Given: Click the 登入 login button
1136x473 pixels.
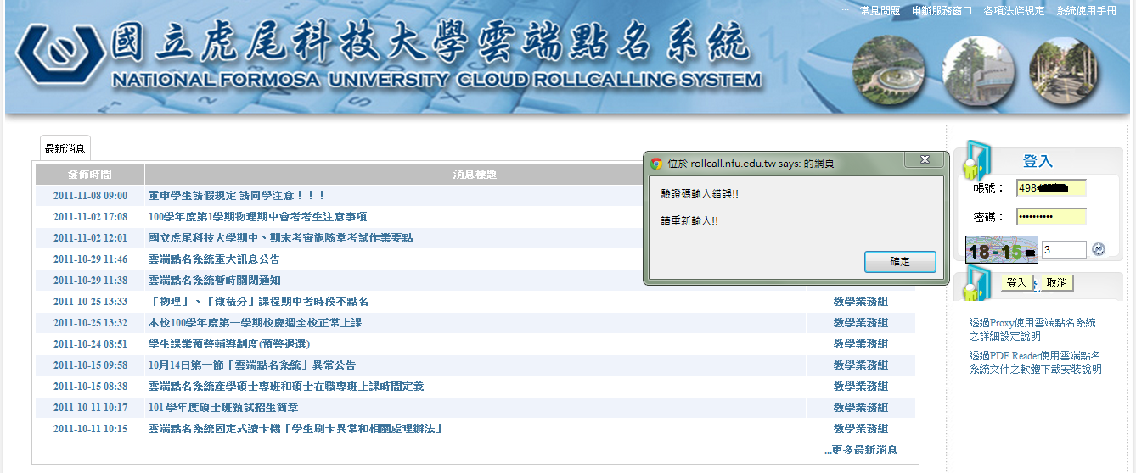Looking at the screenshot, I should point(1016,282).
